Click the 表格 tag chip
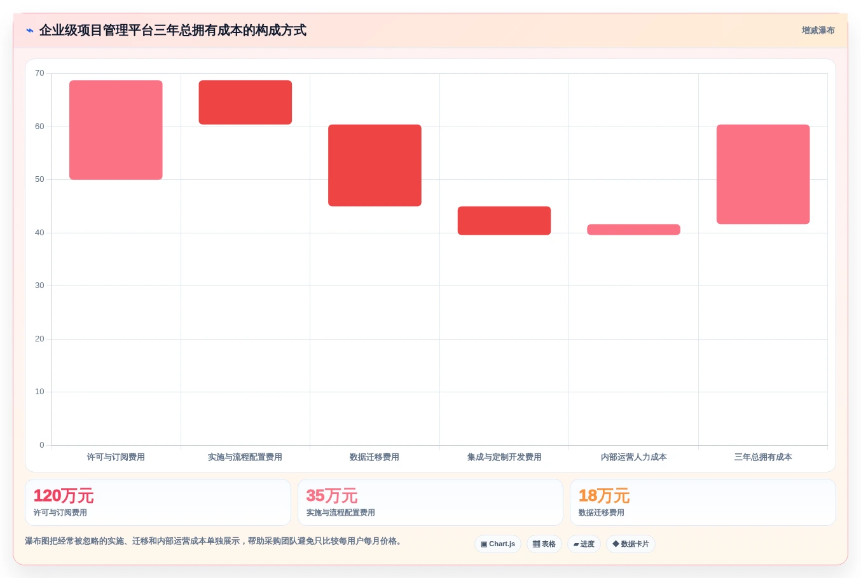Viewport: 861px width, 578px height. click(544, 544)
